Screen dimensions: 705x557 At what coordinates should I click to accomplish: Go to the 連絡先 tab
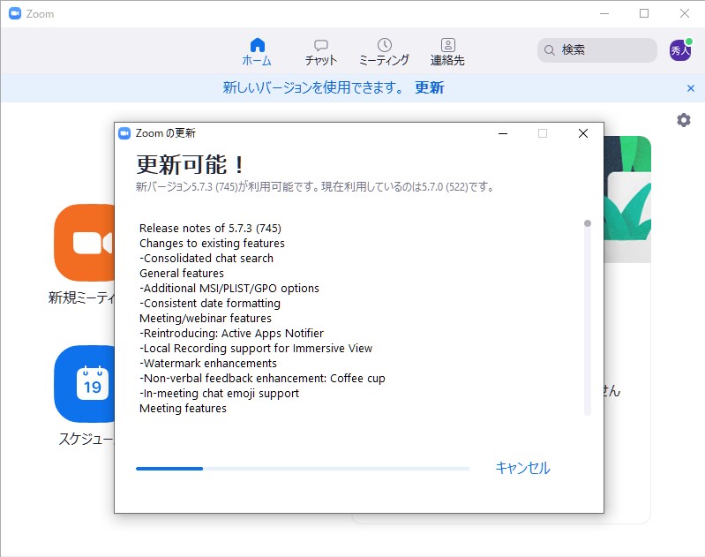(447, 52)
